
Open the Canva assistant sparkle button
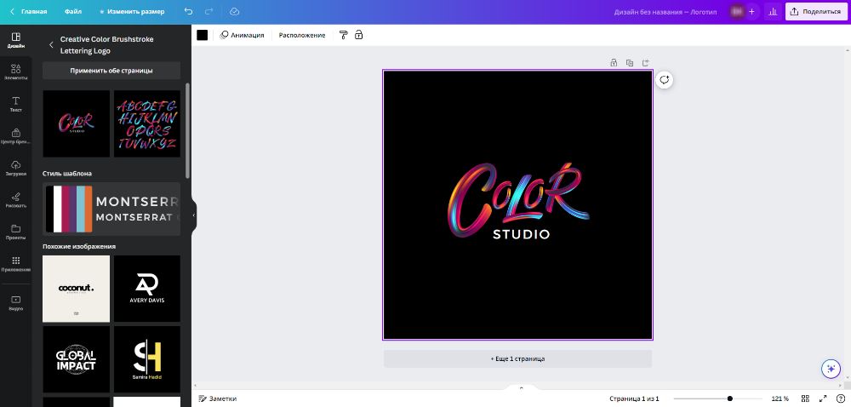[831, 369]
